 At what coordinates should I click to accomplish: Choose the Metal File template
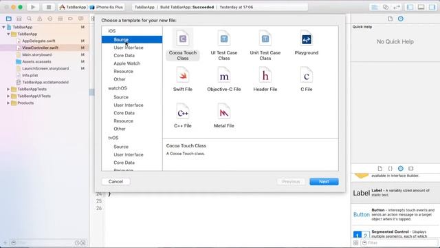click(224, 116)
